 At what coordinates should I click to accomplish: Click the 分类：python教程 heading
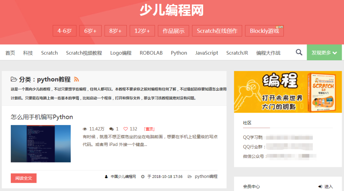point(45,79)
